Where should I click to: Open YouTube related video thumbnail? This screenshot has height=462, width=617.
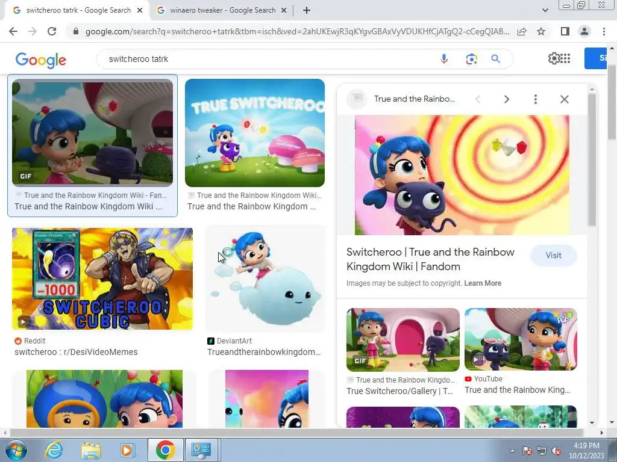coord(521,339)
